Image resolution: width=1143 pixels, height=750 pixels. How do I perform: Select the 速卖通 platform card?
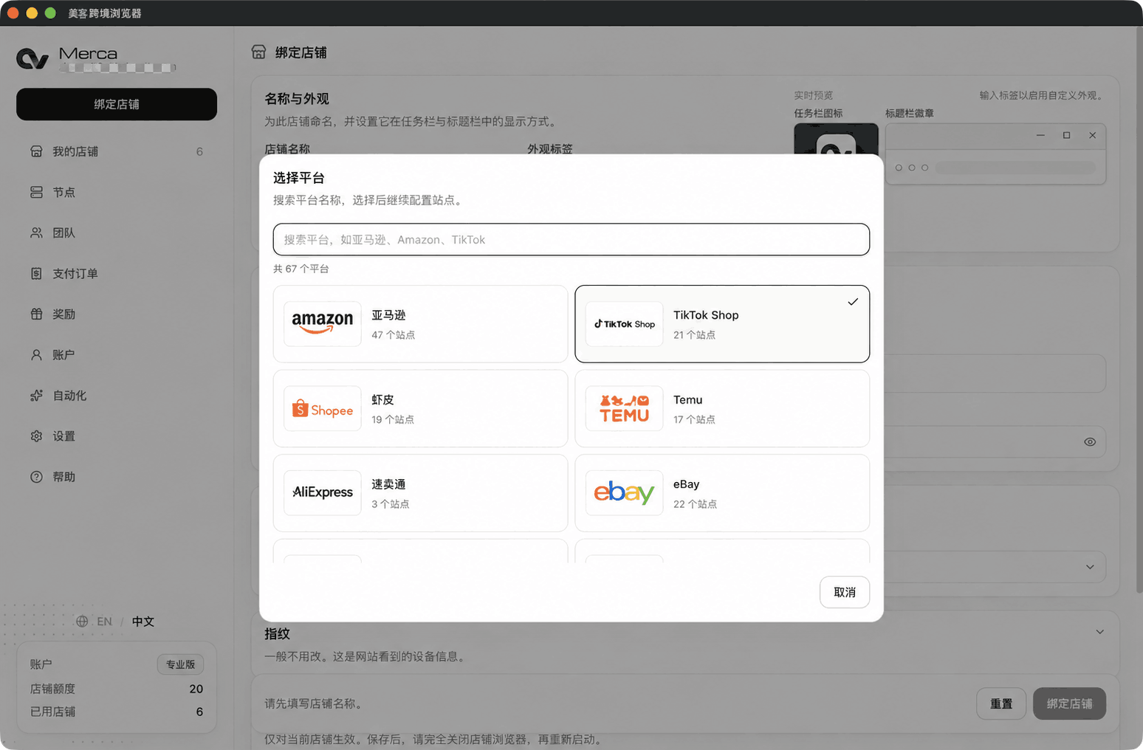(x=420, y=493)
